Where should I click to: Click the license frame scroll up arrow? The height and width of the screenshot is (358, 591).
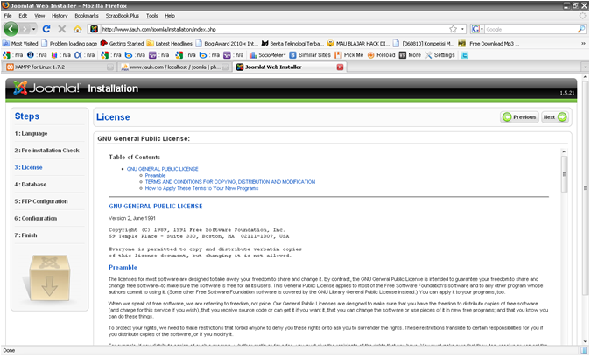point(564,151)
